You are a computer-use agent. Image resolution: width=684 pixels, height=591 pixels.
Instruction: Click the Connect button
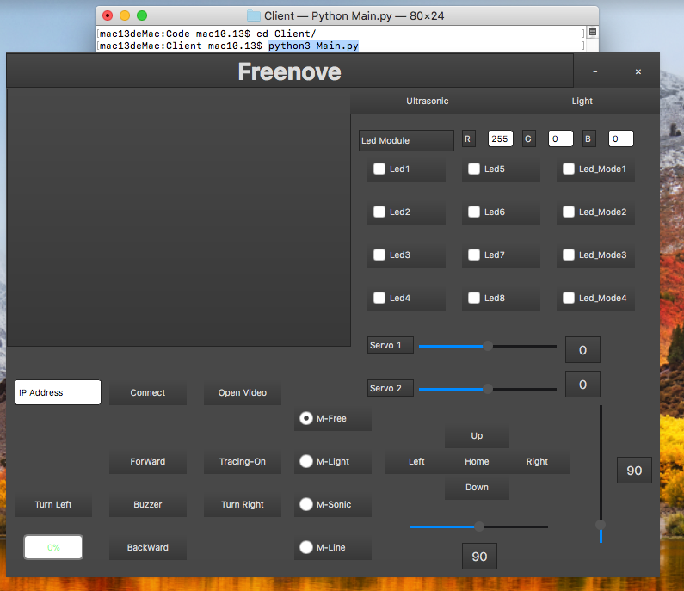(x=148, y=392)
